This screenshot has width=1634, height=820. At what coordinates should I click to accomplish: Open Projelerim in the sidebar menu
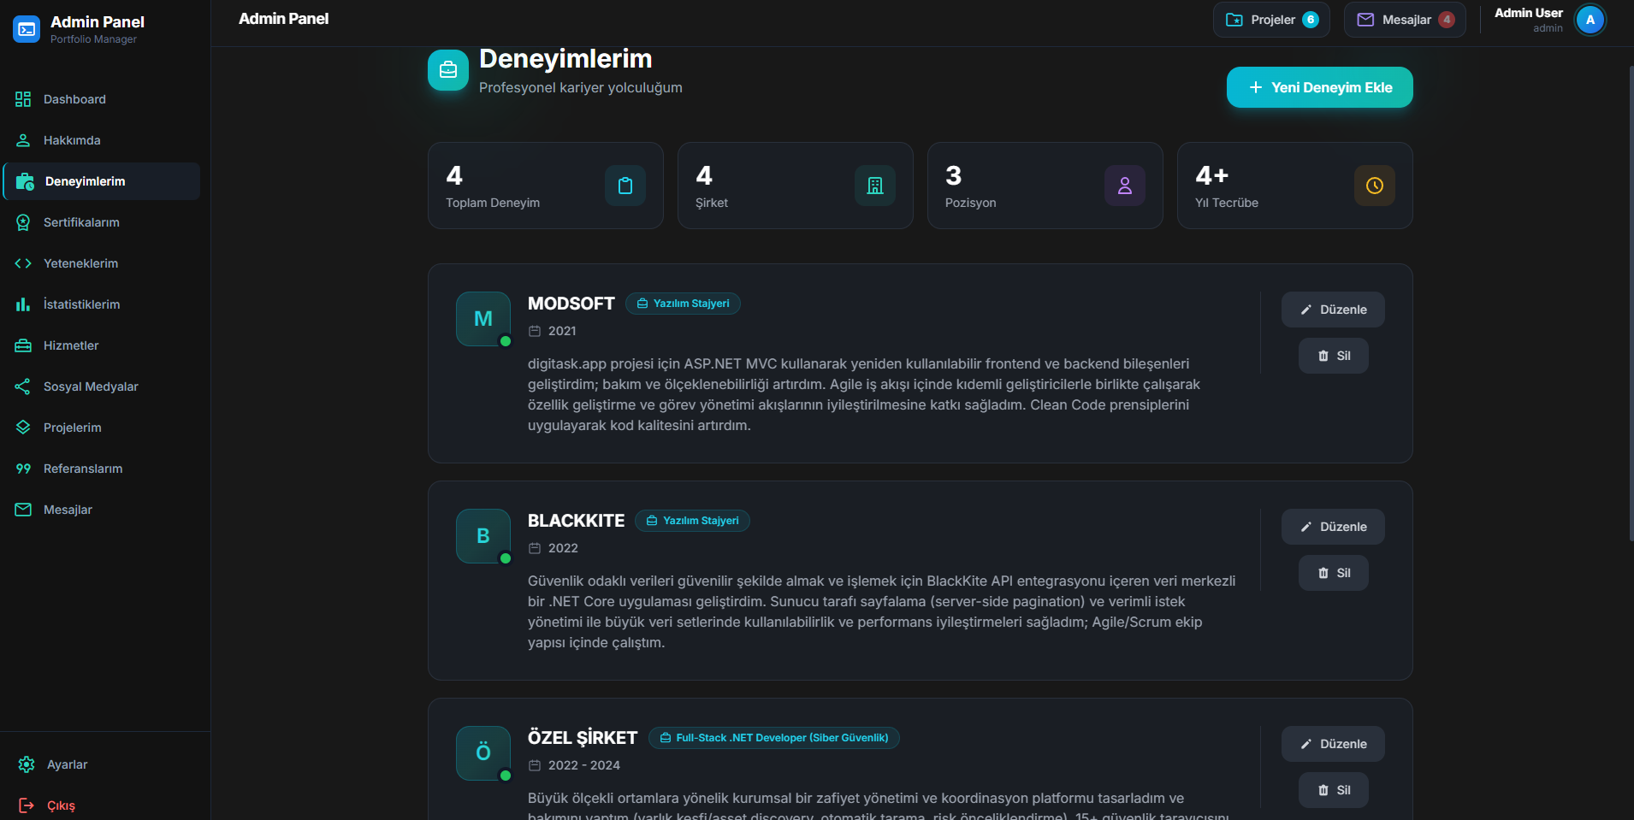[73, 428]
